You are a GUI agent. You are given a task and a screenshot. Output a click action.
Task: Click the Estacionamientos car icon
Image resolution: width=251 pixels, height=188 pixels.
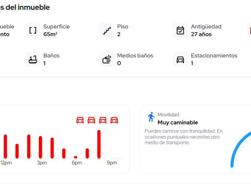(180, 59)
